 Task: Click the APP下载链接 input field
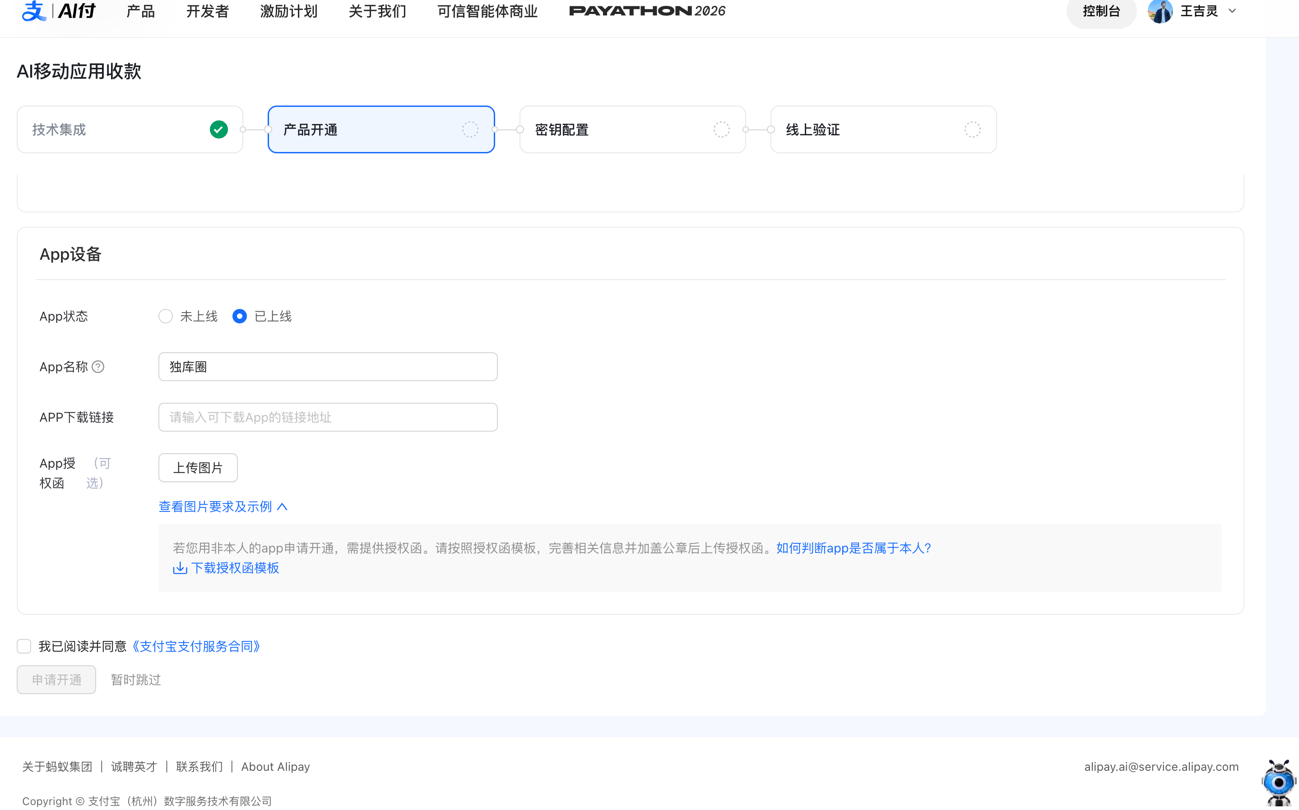[328, 417]
